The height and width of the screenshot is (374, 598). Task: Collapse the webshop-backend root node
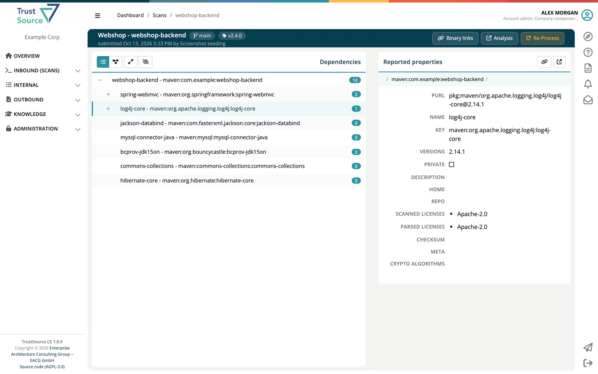100,80
